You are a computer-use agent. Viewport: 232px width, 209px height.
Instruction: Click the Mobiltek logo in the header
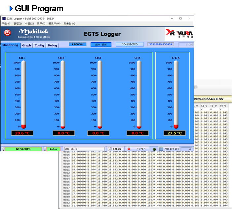click(x=34, y=33)
